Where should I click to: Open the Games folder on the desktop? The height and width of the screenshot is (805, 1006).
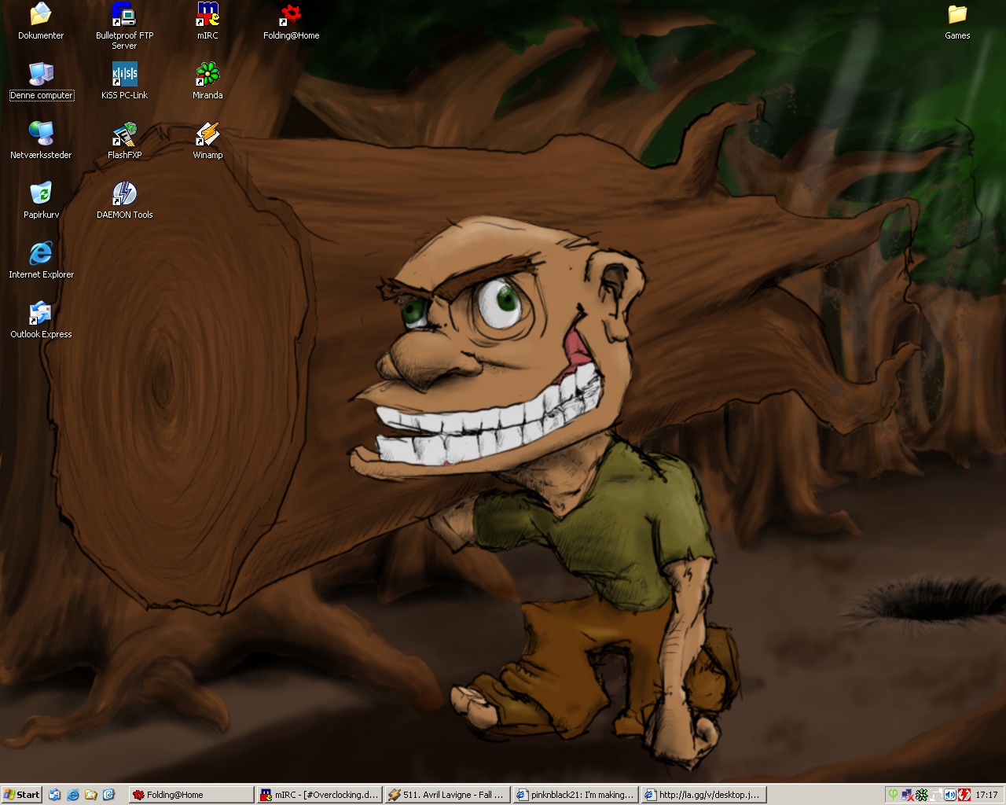coord(957,21)
